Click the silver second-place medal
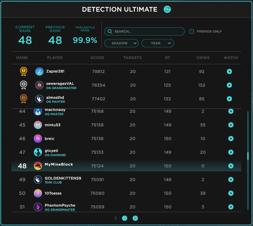This screenshot has width=253, height=226. click(23, 85)
